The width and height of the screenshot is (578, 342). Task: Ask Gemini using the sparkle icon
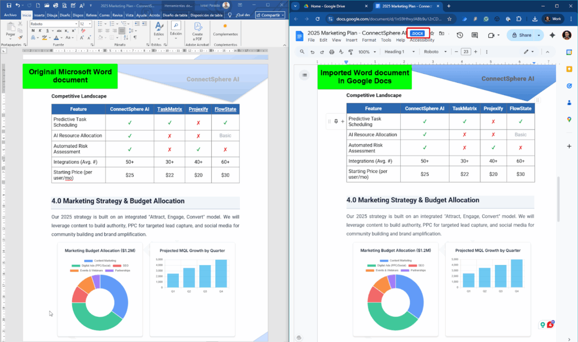coord(552,35)
